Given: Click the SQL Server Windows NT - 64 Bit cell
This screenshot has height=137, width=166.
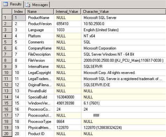Looking at the screenshot, I should coord(124,54).
